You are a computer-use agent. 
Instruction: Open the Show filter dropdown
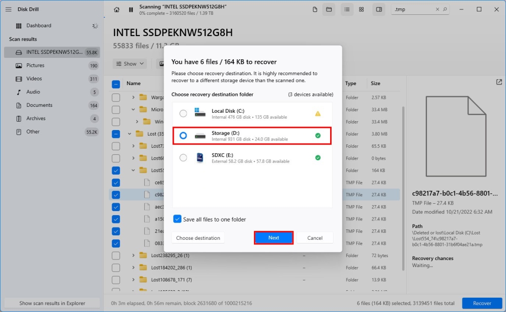[129, 63]
